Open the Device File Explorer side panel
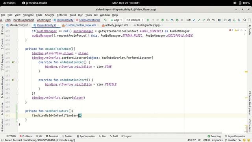The height and width of the screenshot is (142, 252). (250, 103)
